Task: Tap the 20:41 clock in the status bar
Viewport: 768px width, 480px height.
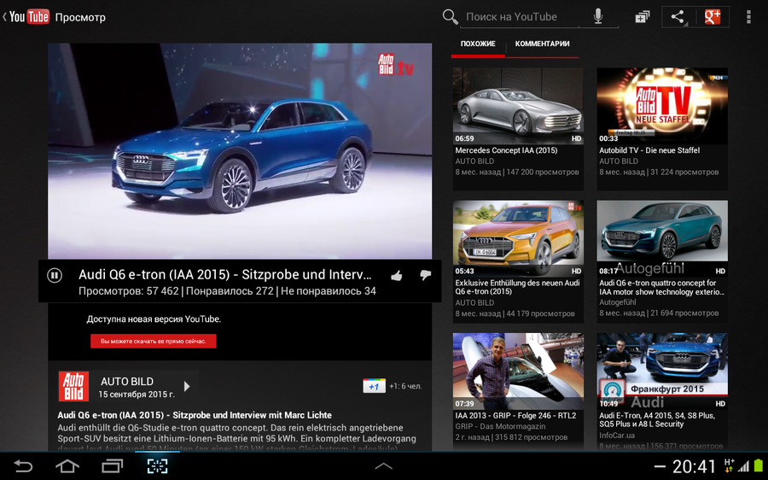Action: [x=694, y=466]
